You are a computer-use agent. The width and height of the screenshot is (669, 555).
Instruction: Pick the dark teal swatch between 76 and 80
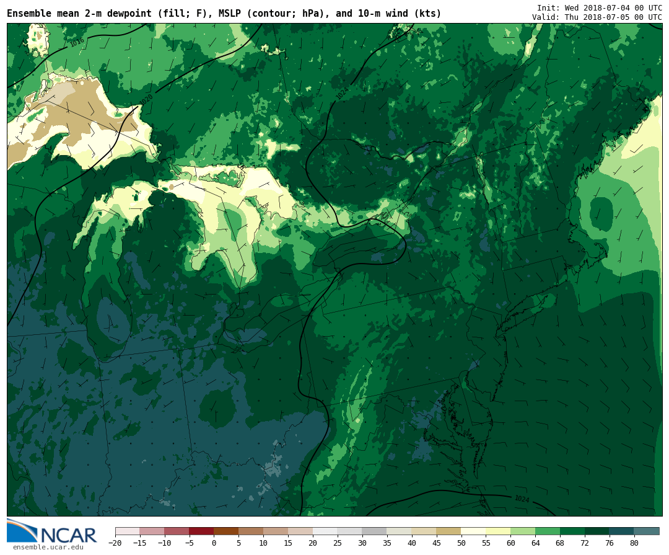click(623, 531)
